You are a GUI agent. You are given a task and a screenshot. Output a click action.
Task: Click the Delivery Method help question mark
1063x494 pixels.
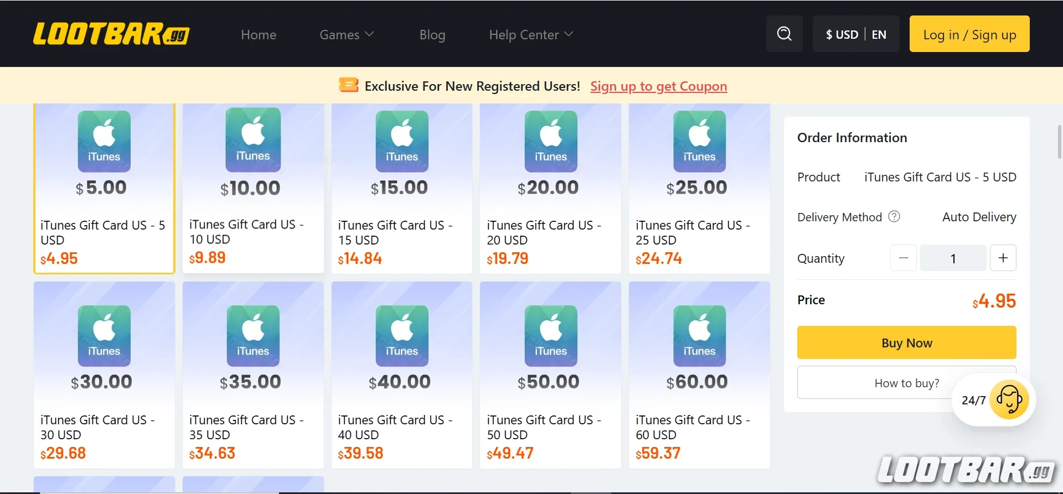(x=894, y=216)
